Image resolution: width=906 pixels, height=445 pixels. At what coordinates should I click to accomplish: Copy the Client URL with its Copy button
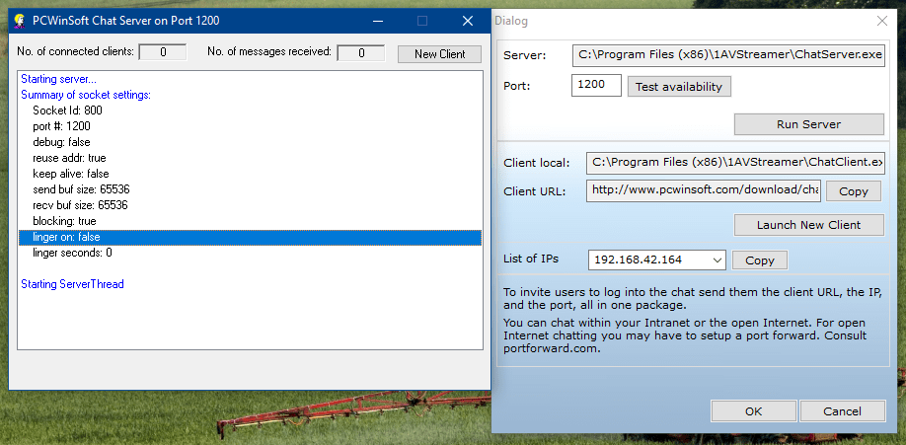click(854, 191)
